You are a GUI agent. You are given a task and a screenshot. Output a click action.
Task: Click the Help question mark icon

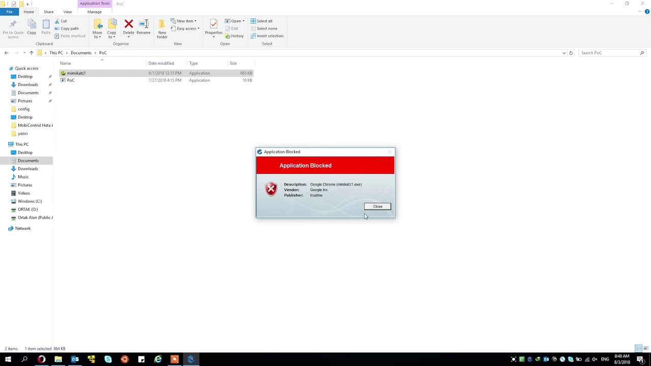point(647,12)
